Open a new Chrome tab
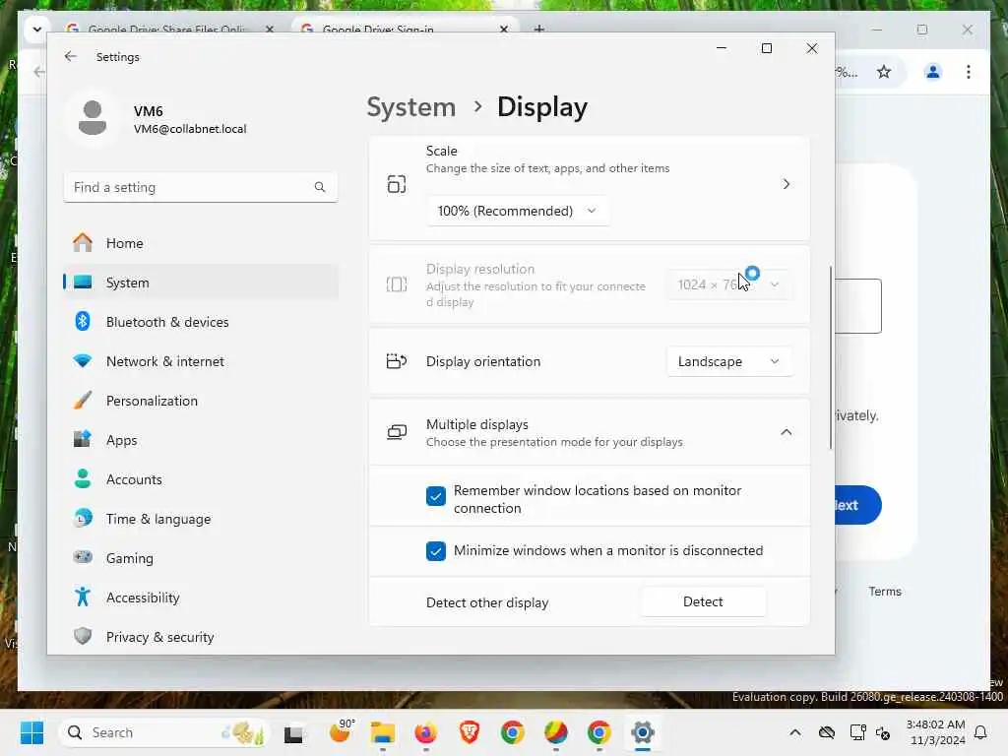Screen dimensions: 1008x756 [539, 29]
